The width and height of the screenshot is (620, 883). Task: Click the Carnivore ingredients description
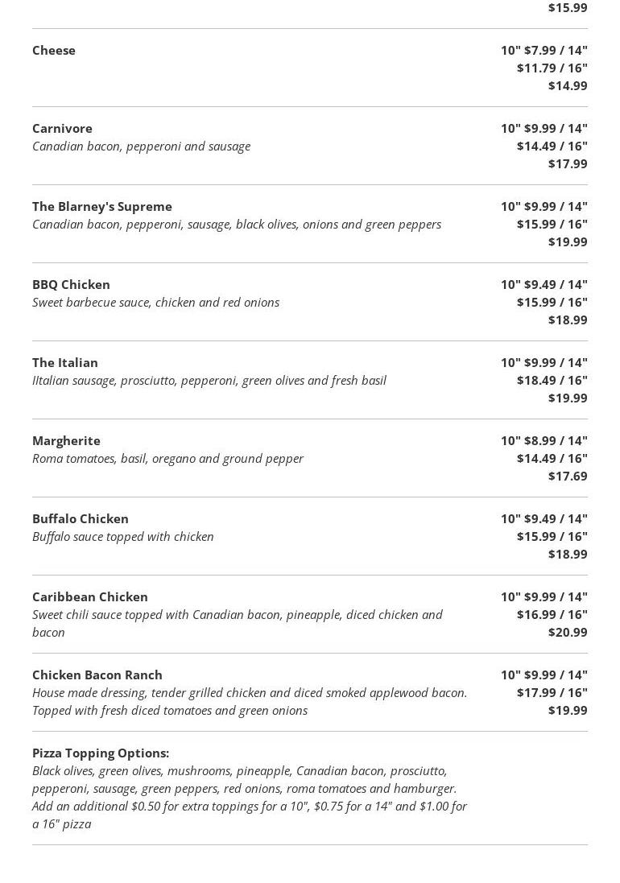point(141,146)
